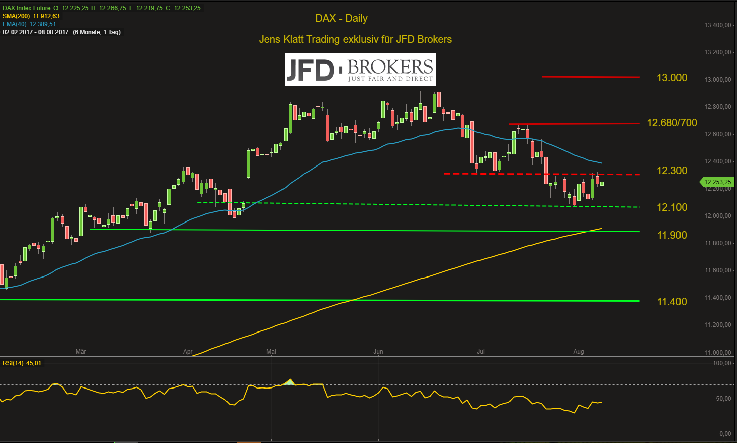Select the '02.02.2017 - 08.08.2017' date range
Viewport: 737px width, 443px height.
coord(35,32)
